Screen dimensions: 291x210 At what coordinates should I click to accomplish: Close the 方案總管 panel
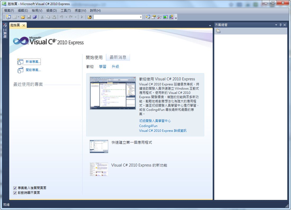tap(285, 25)
